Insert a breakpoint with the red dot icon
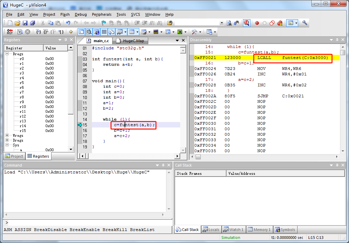Screen dimensions: 349x243 click(x=257, y=23)
